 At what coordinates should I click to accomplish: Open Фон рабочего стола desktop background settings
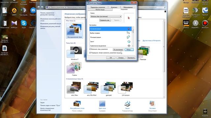[77, 106]
